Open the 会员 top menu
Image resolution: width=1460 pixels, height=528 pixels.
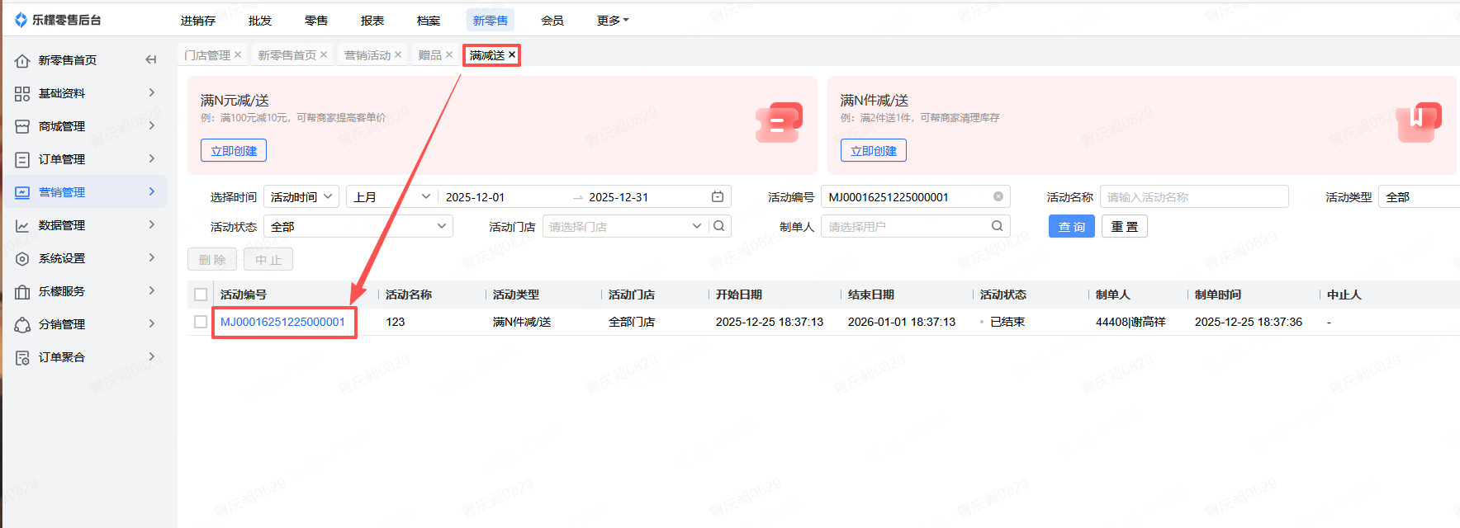coord(552,20)
